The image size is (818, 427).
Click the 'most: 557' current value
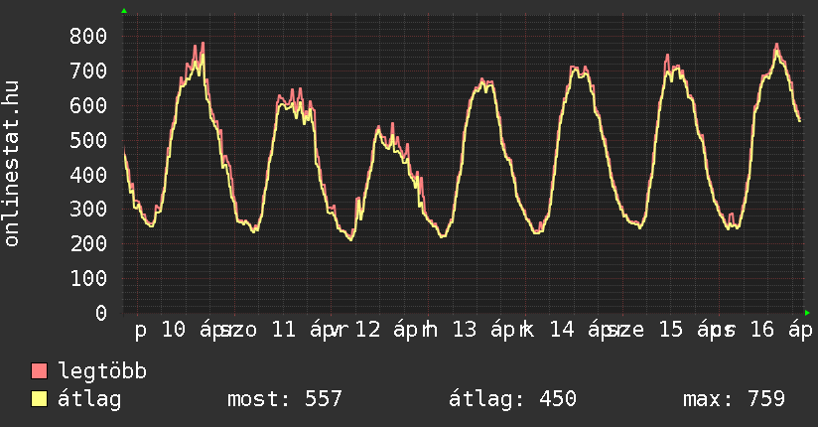(x=285, y=400)
